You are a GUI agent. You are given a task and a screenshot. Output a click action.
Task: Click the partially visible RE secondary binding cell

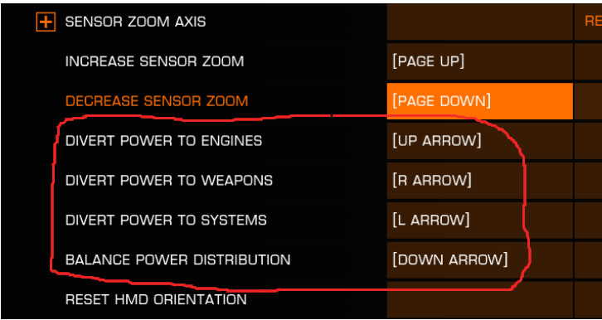click(588, 22)
